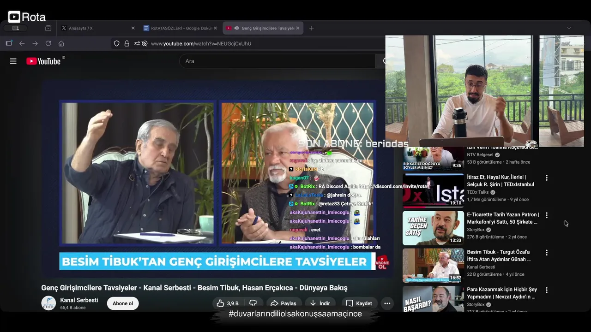Go forward with the browser forward arrow
Screen dimensions: 591x332
point(35,43)
